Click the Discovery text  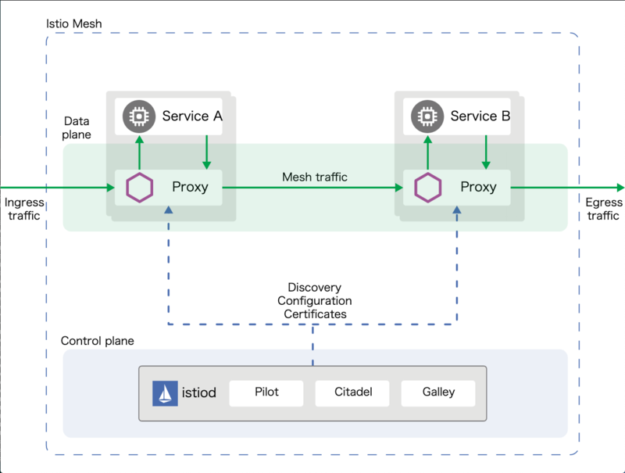tap(315, 288)
